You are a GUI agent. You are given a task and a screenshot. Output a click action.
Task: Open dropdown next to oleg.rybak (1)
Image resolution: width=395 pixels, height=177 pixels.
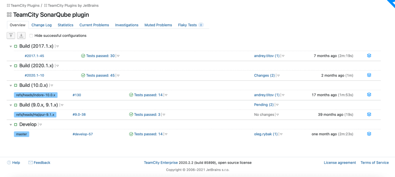coord(281,134)
